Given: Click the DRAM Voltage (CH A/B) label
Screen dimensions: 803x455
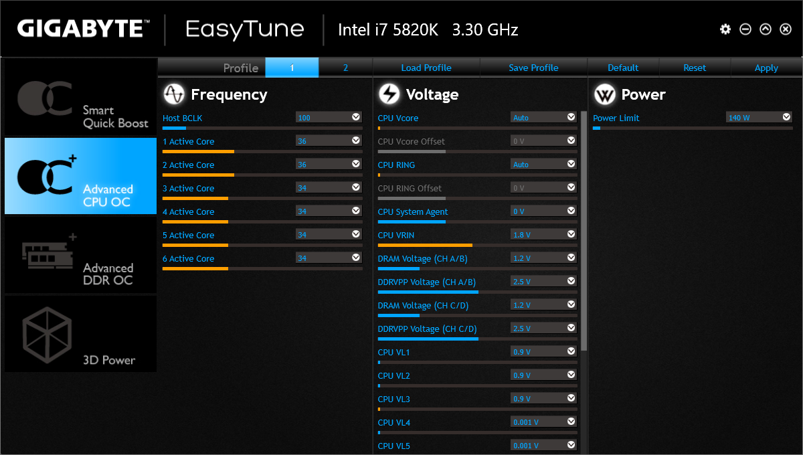Looking at the screenshot, I should (422, 258).
